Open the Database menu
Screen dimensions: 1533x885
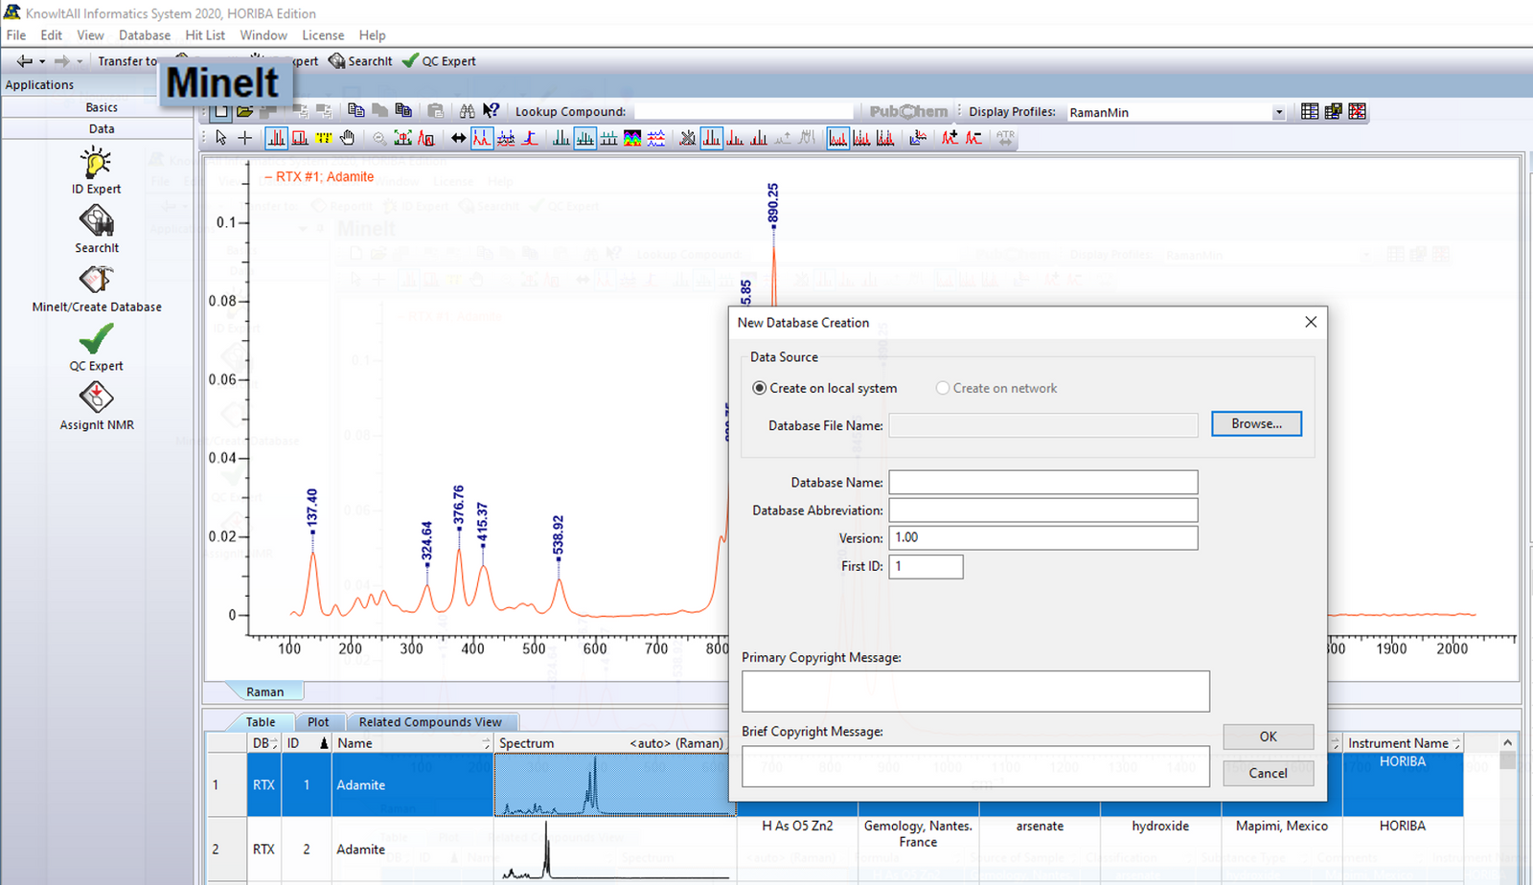[x=145, y=34]
